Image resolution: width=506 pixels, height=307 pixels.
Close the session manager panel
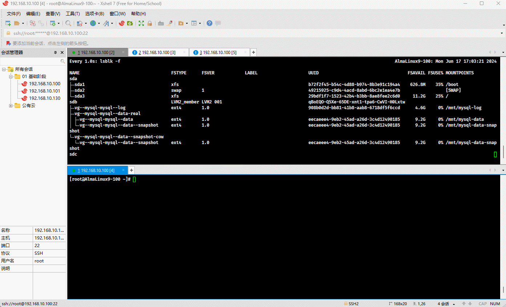[62, 53]
